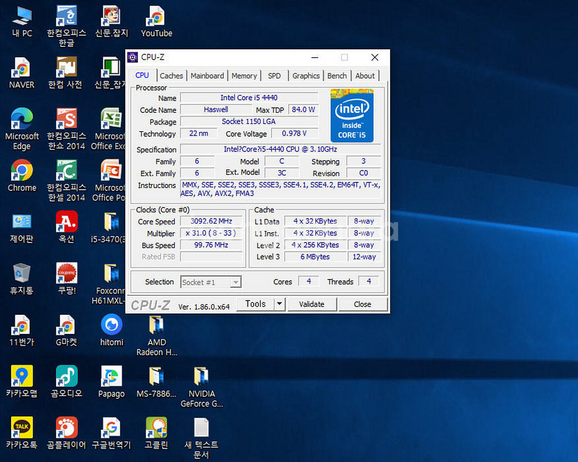Switch to the Mainboard tab
This screenshot has height=462, width=578.
point(207,76)
